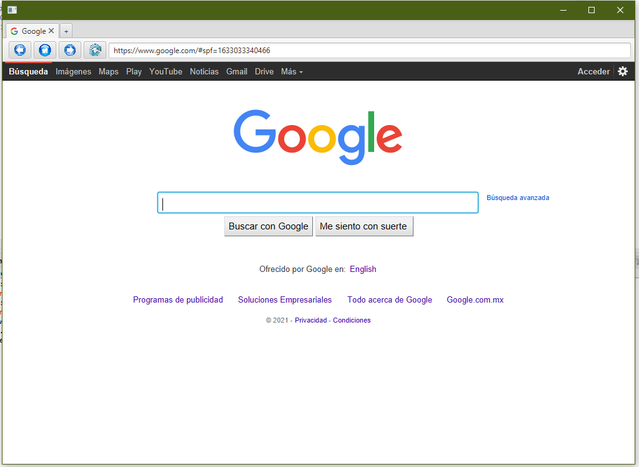Open Gmail in the top bar
The image size is (639, 467).
[237, 71]
